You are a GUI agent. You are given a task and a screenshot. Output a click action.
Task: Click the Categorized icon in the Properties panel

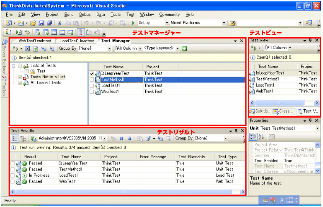(x=253, y=137)
